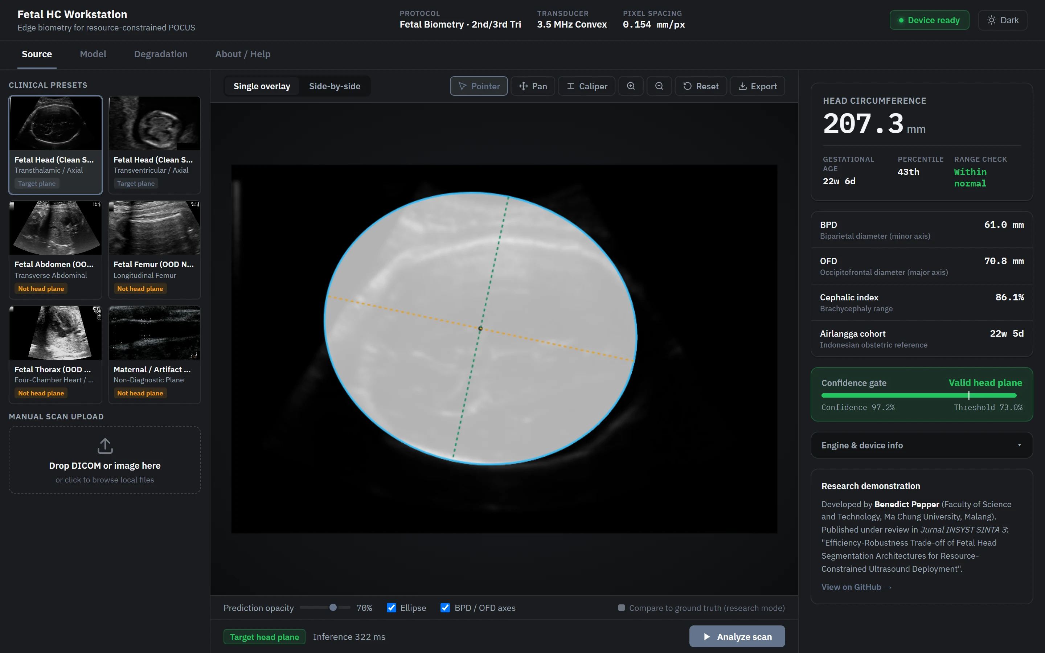
Task: Select the Fetal Femur preset
Action: pyautogui.click(x=155, y=250)
